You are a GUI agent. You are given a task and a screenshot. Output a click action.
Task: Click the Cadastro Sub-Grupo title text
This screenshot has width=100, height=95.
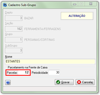[x=22, y=5]
